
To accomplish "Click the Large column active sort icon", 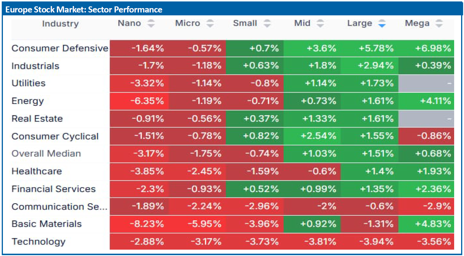I will pyautogui.click(x=382, y=23).
